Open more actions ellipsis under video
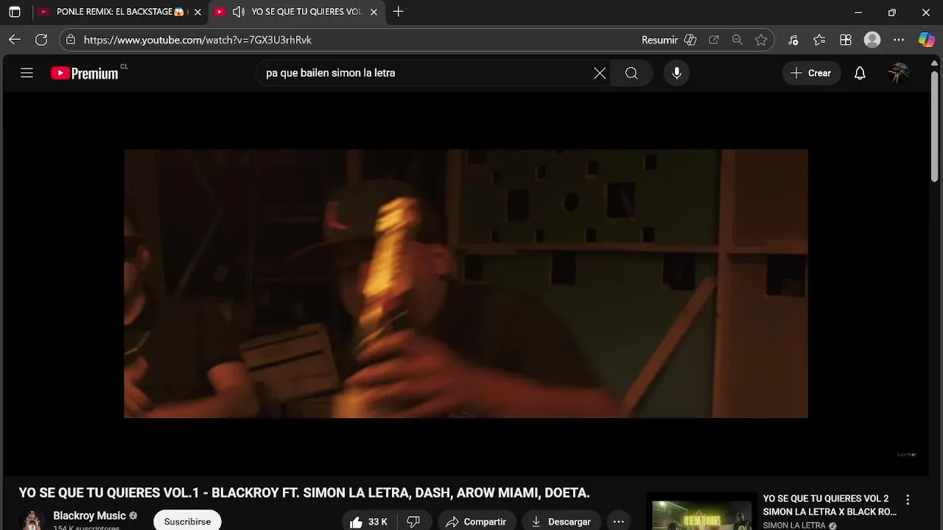This screenshot has height=530, width=943. coord(619,521)
